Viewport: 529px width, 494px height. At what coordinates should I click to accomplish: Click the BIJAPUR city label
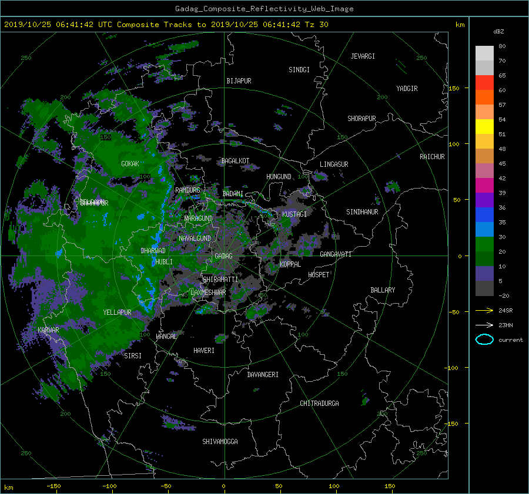tap(239, 81)
